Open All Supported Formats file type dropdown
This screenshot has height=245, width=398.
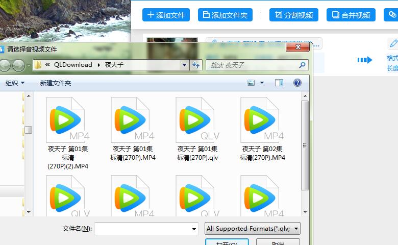coord(252,229)
